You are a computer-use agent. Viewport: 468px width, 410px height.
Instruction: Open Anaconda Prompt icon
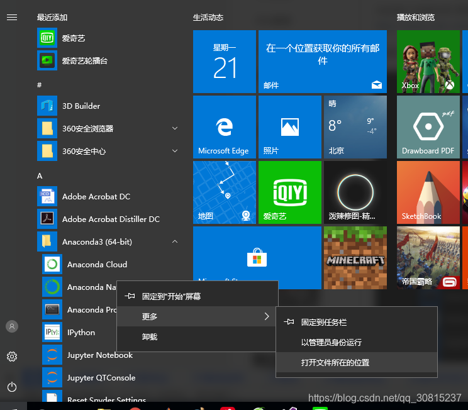click(52, 310)
